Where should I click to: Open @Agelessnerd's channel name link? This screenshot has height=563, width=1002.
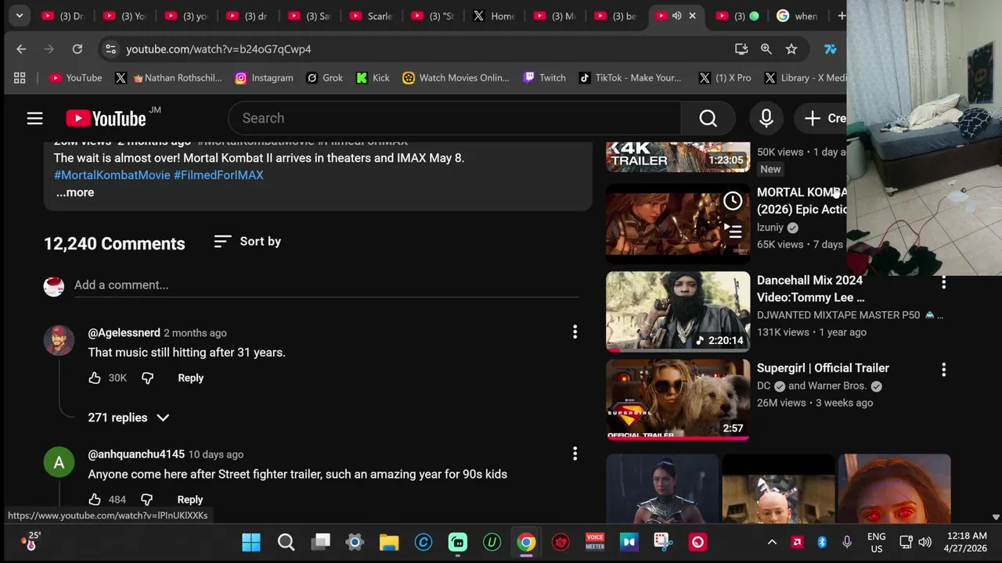pyautogui.click(x=124, y=332)
